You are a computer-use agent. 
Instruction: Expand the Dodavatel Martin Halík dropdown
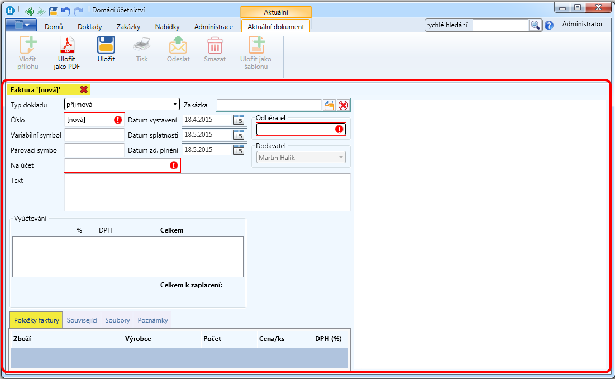tap(341, 157)
